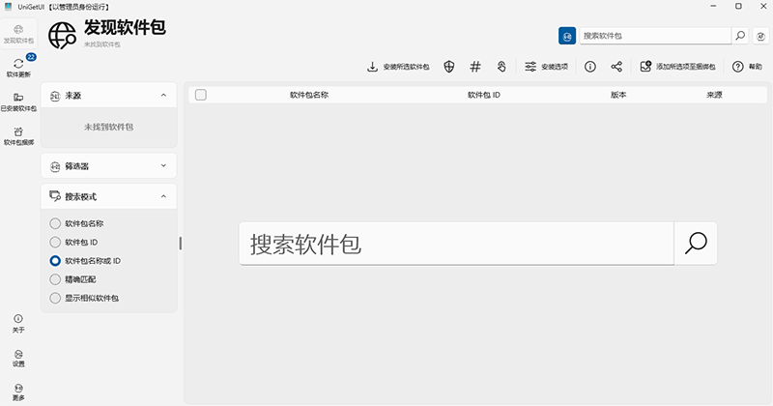The height and width of the screenshot is (406, 773).
Task: Go to the 已安装软件包 tab
Action: click(18, 101)
